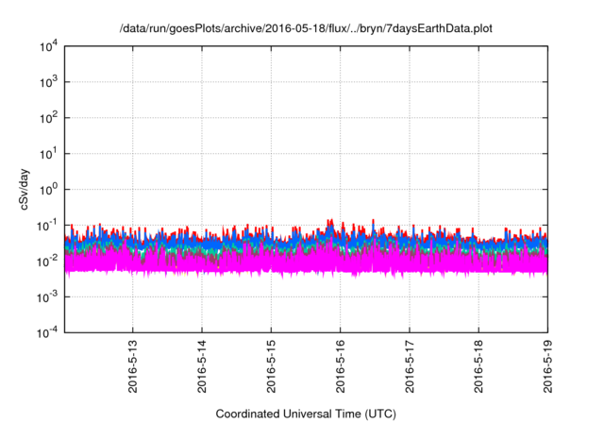Click the Coordinated Universal Time axis label
604x423 pixels.
tap(305, 414)
